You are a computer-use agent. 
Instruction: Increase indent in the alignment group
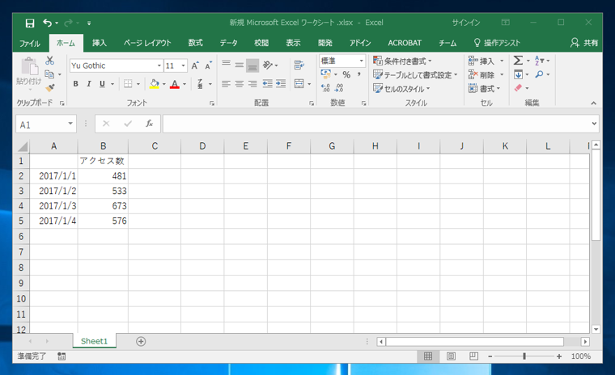coord(281,83)
